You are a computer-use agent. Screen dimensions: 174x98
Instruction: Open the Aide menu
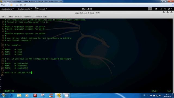(x=45, y=17)
